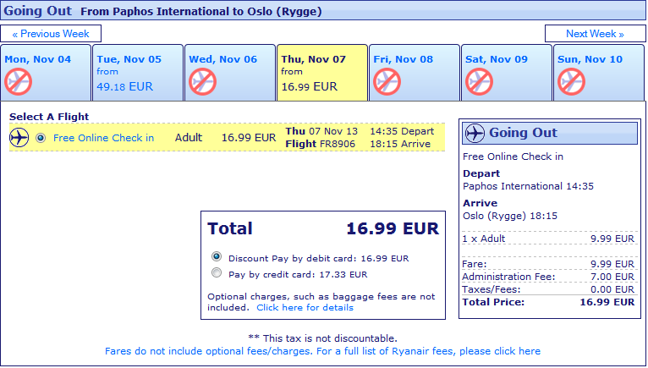Click the no-flight icon under Sat, Nov 09
This screenshot has width=648, height=368.
[x=479, y=82]
